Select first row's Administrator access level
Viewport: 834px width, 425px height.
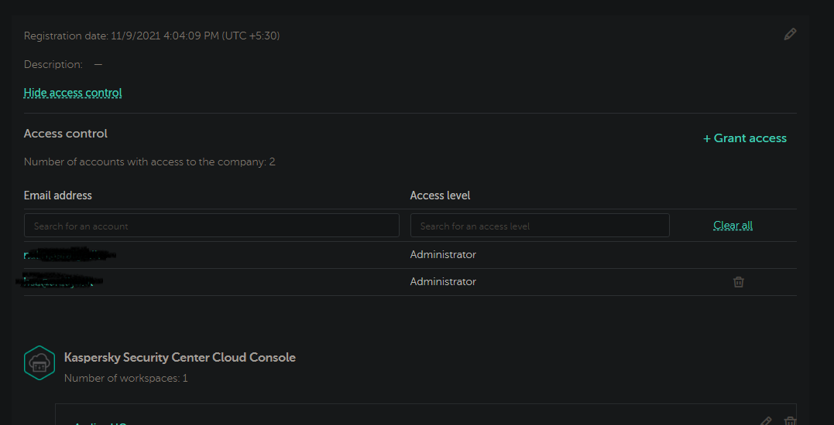(x=443, y=254)
